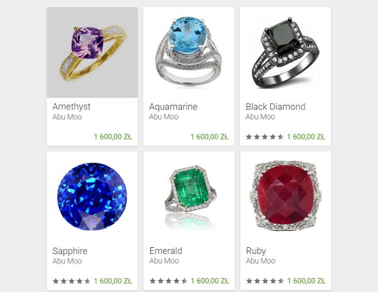The width and height of the screenshot is (378, 292).
Task: Open the Aquamarine ring image
Action: click(188, 52)
